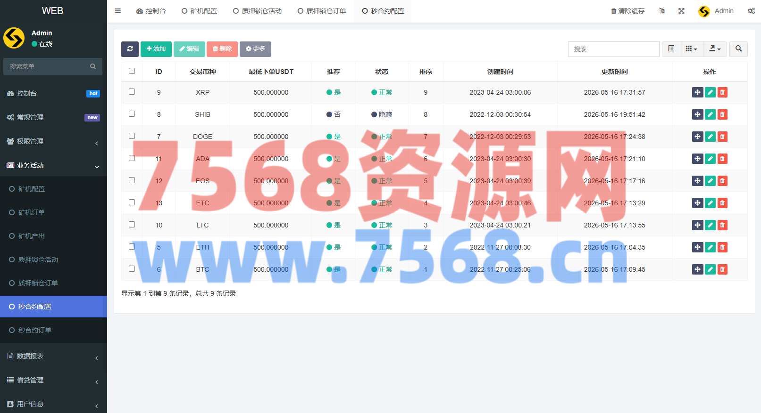Click drag-sort icon for DOGE row
This screenshot has width=761, height=413.
[698, 137]
